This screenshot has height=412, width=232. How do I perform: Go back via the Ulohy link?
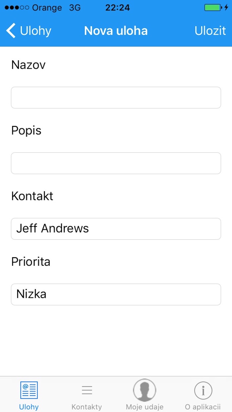[35, 31]
